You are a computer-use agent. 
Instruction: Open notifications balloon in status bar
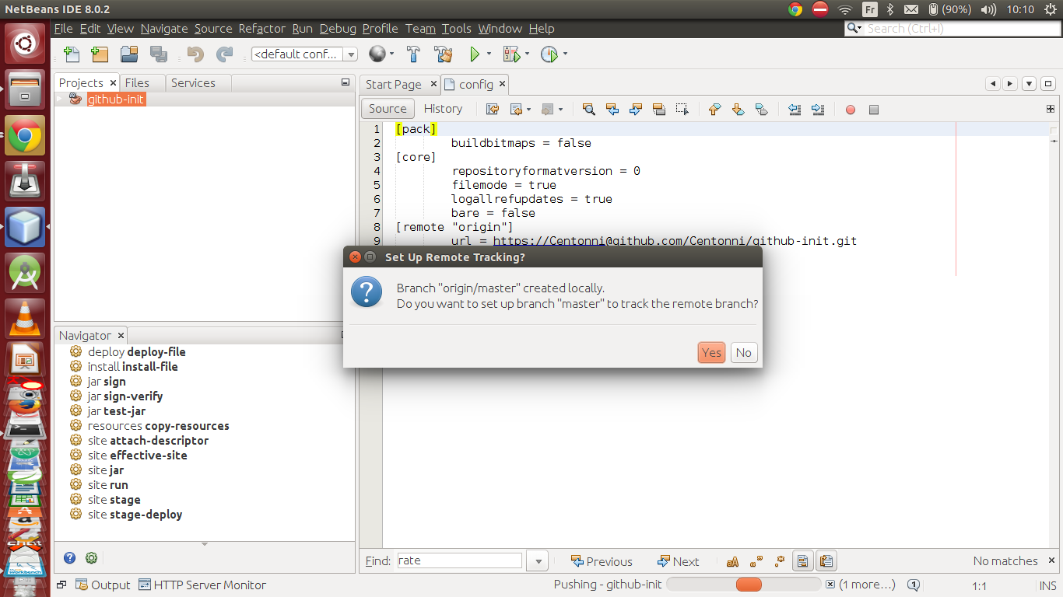914,585
